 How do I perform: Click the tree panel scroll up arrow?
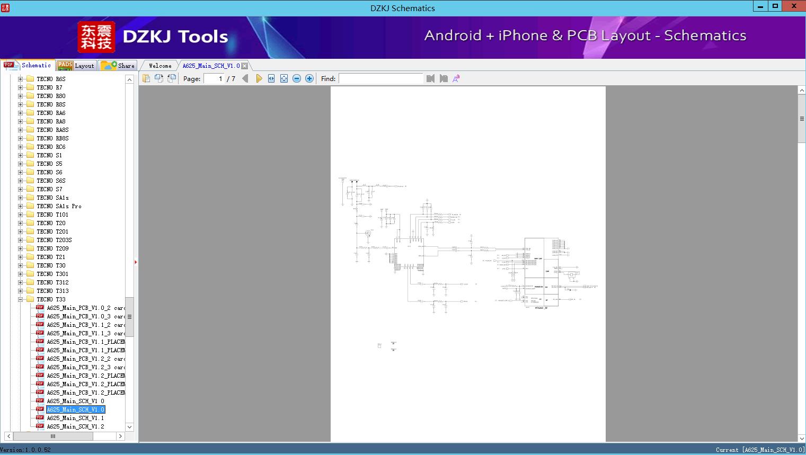point(129,79)
